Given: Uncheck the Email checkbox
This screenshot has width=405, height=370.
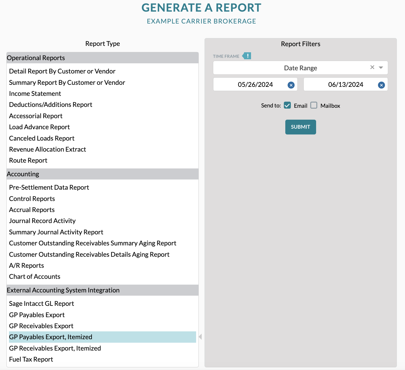Looking at the screenshot, I should 287,105.
